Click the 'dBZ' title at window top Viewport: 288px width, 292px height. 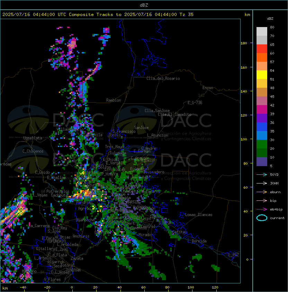pyautogui.click(x=144, y=5)
